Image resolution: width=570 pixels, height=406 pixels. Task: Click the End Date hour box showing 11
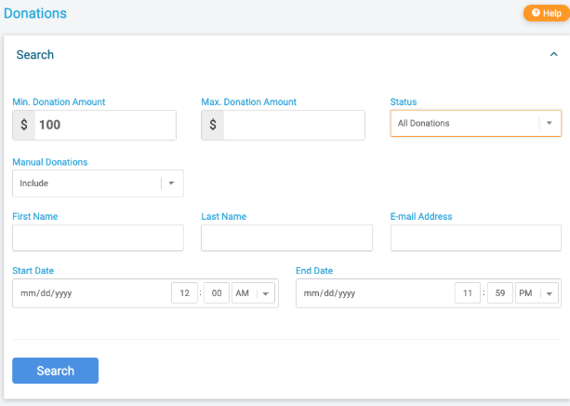[x=468, y=293]
